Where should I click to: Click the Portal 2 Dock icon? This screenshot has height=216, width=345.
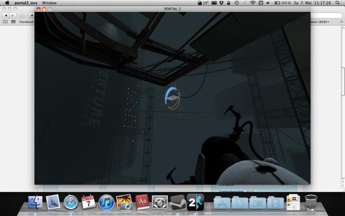click(195, 202)
